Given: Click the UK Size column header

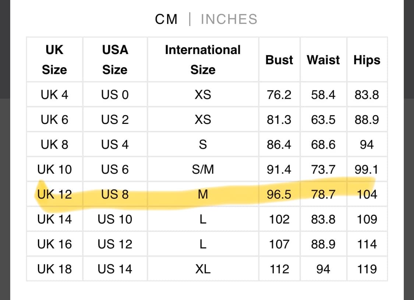Looking at the screenshot, I should click(54, 60).
